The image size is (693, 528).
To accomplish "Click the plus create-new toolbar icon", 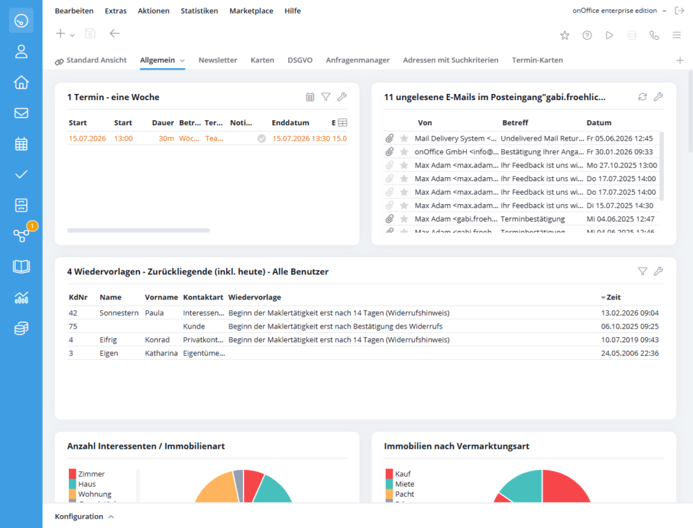I will click(x=60, y=34).
